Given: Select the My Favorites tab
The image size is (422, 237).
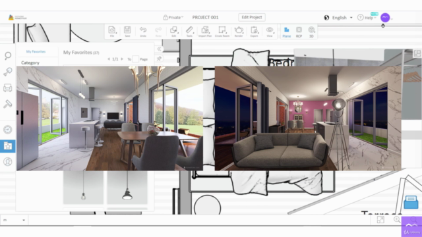Looking at the screenshot, I should click(36, 51).
